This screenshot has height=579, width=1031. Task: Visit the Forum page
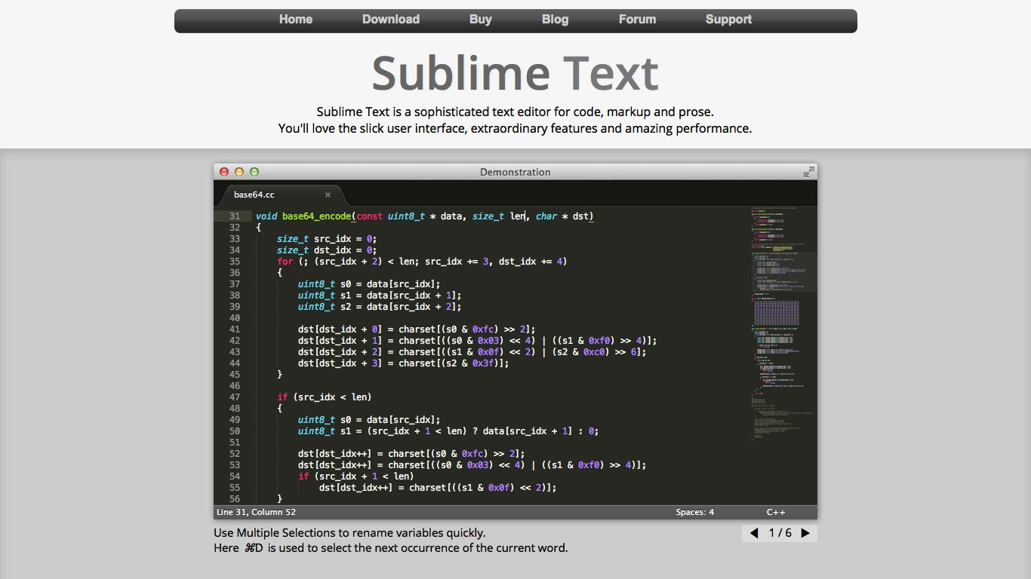[x=637, y=19]
